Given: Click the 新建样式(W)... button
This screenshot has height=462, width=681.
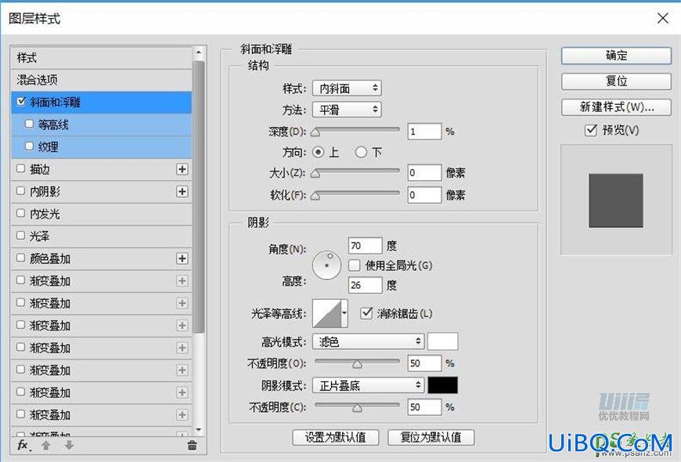Looking at the screenshot, I should pos(616,107).
